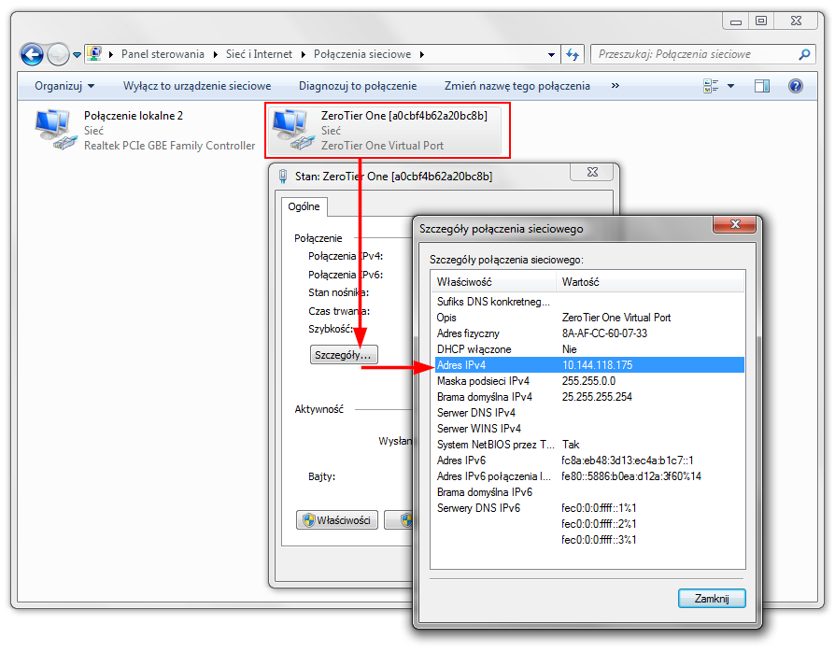This screenshot has height=652, width=835.
Task: Select the Adres IPv4 row
Action: 589,365
